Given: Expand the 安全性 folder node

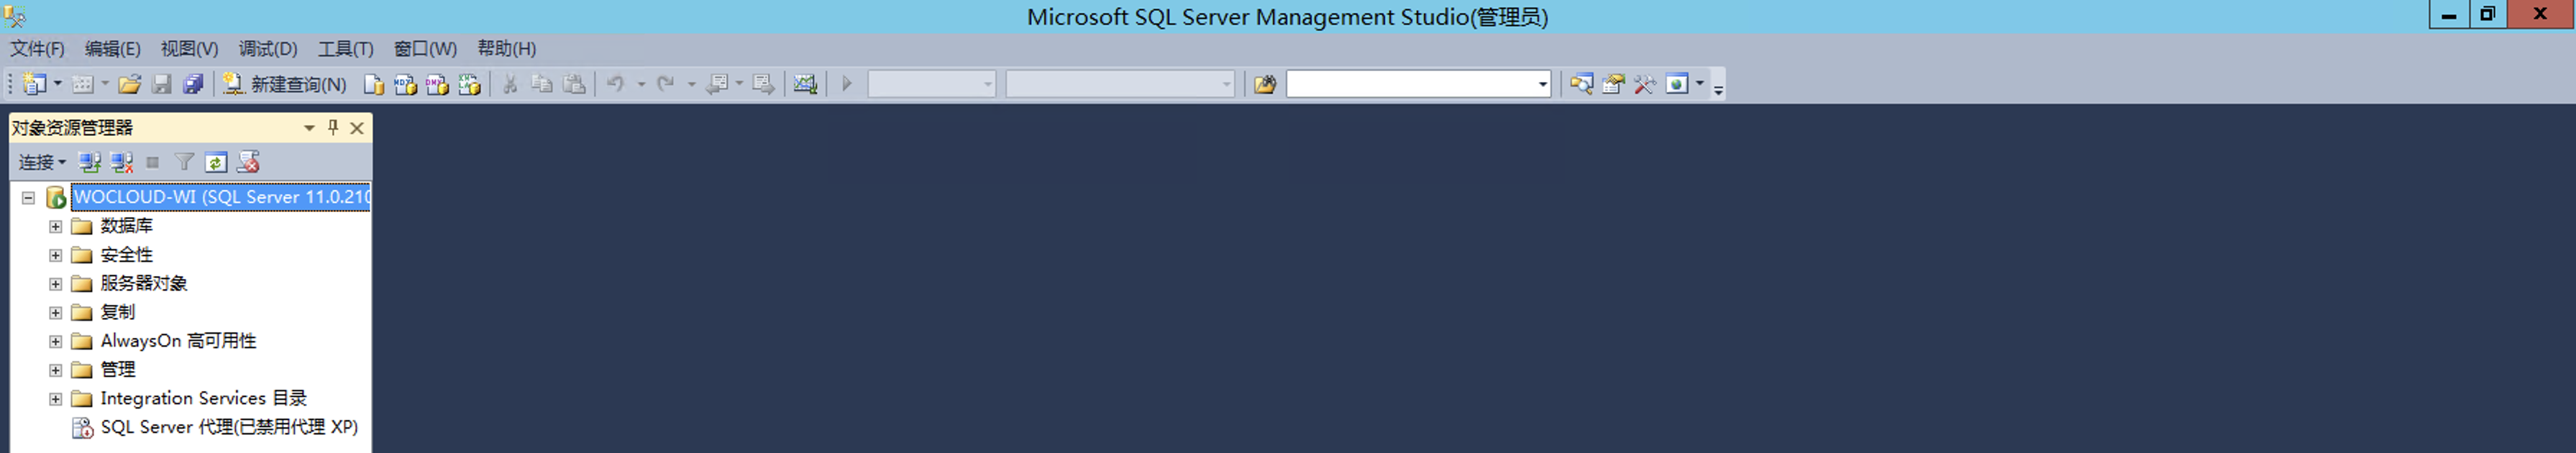Looking at the screenshot, I should point(56,256).
